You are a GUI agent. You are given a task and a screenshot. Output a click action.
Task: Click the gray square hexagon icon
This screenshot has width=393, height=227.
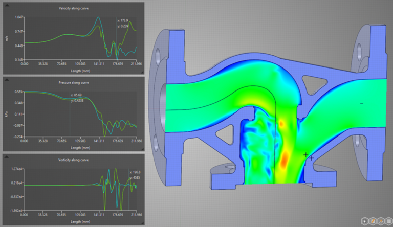(389, 221)
